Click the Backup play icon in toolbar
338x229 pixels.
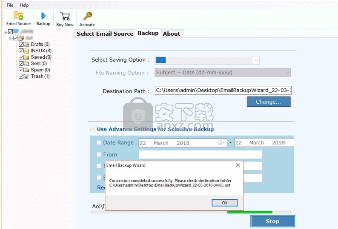(43, 16)
